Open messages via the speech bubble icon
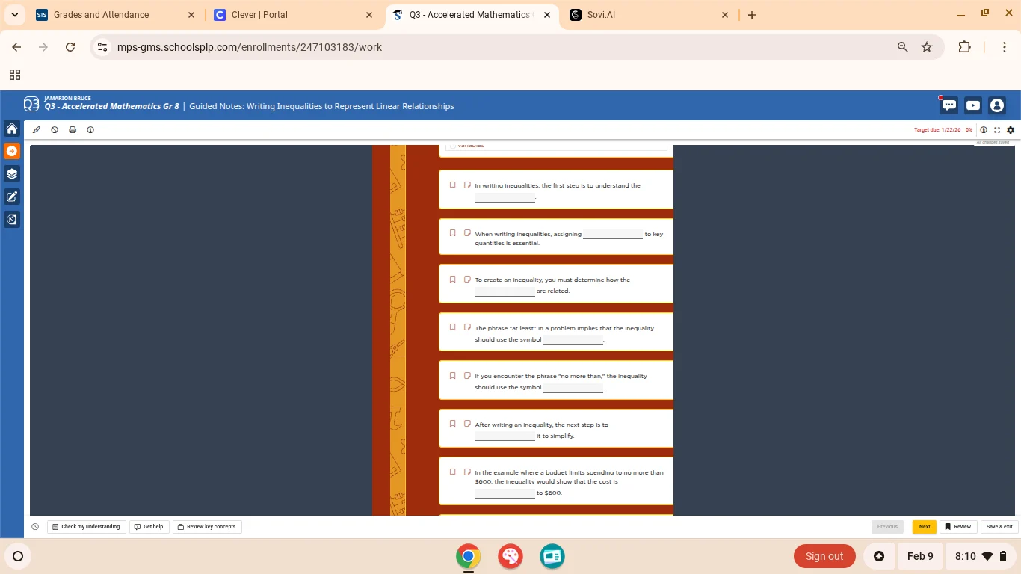This screenshot has height=574, width=1021. (x=948, y=105)
